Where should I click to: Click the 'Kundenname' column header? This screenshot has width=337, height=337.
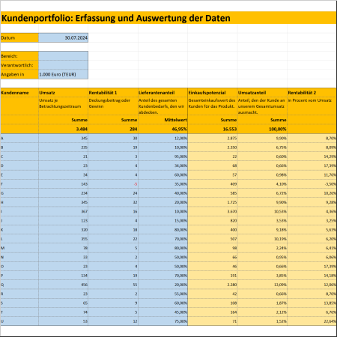19,93
